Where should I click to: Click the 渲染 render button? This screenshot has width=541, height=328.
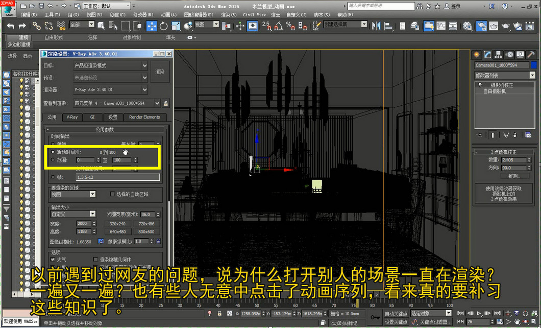coord(160,72)
